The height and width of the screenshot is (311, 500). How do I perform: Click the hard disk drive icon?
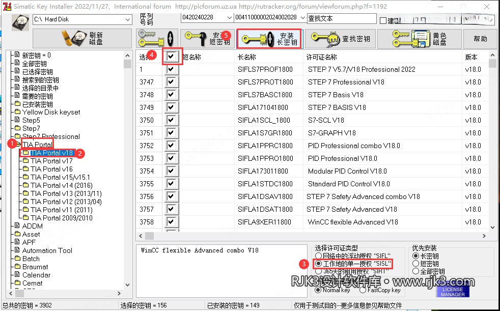click(x=20, y=22)
